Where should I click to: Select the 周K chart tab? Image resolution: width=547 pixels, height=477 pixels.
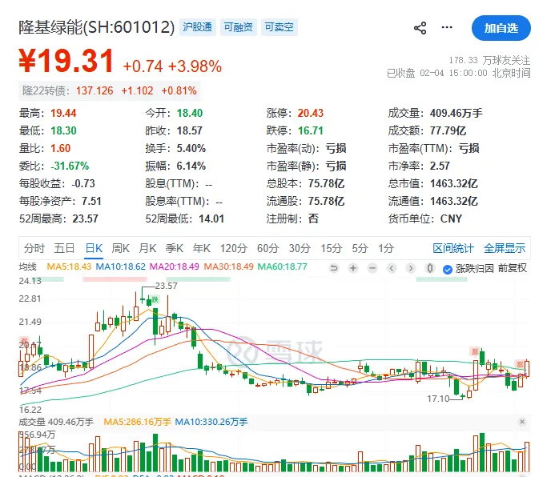tap(120, 248)
